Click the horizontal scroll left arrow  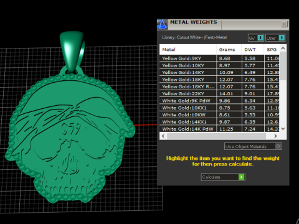point(163,136)
